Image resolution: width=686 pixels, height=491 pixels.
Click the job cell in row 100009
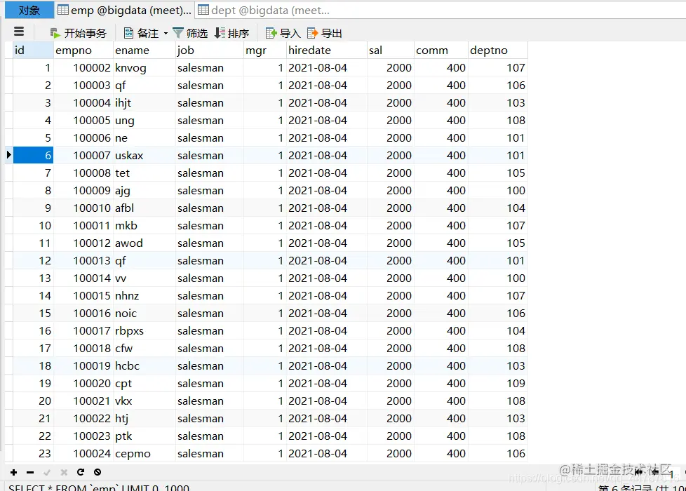(x=209, y=190)
